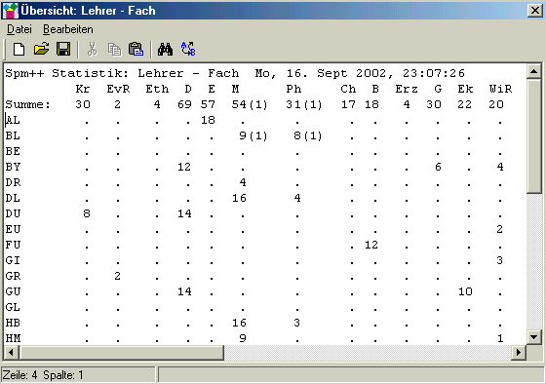The width and height of the screenshot is (546, 384).
Task: Click the 'Eth' column header
Action: pyautogui.click(x=157, y=89)
